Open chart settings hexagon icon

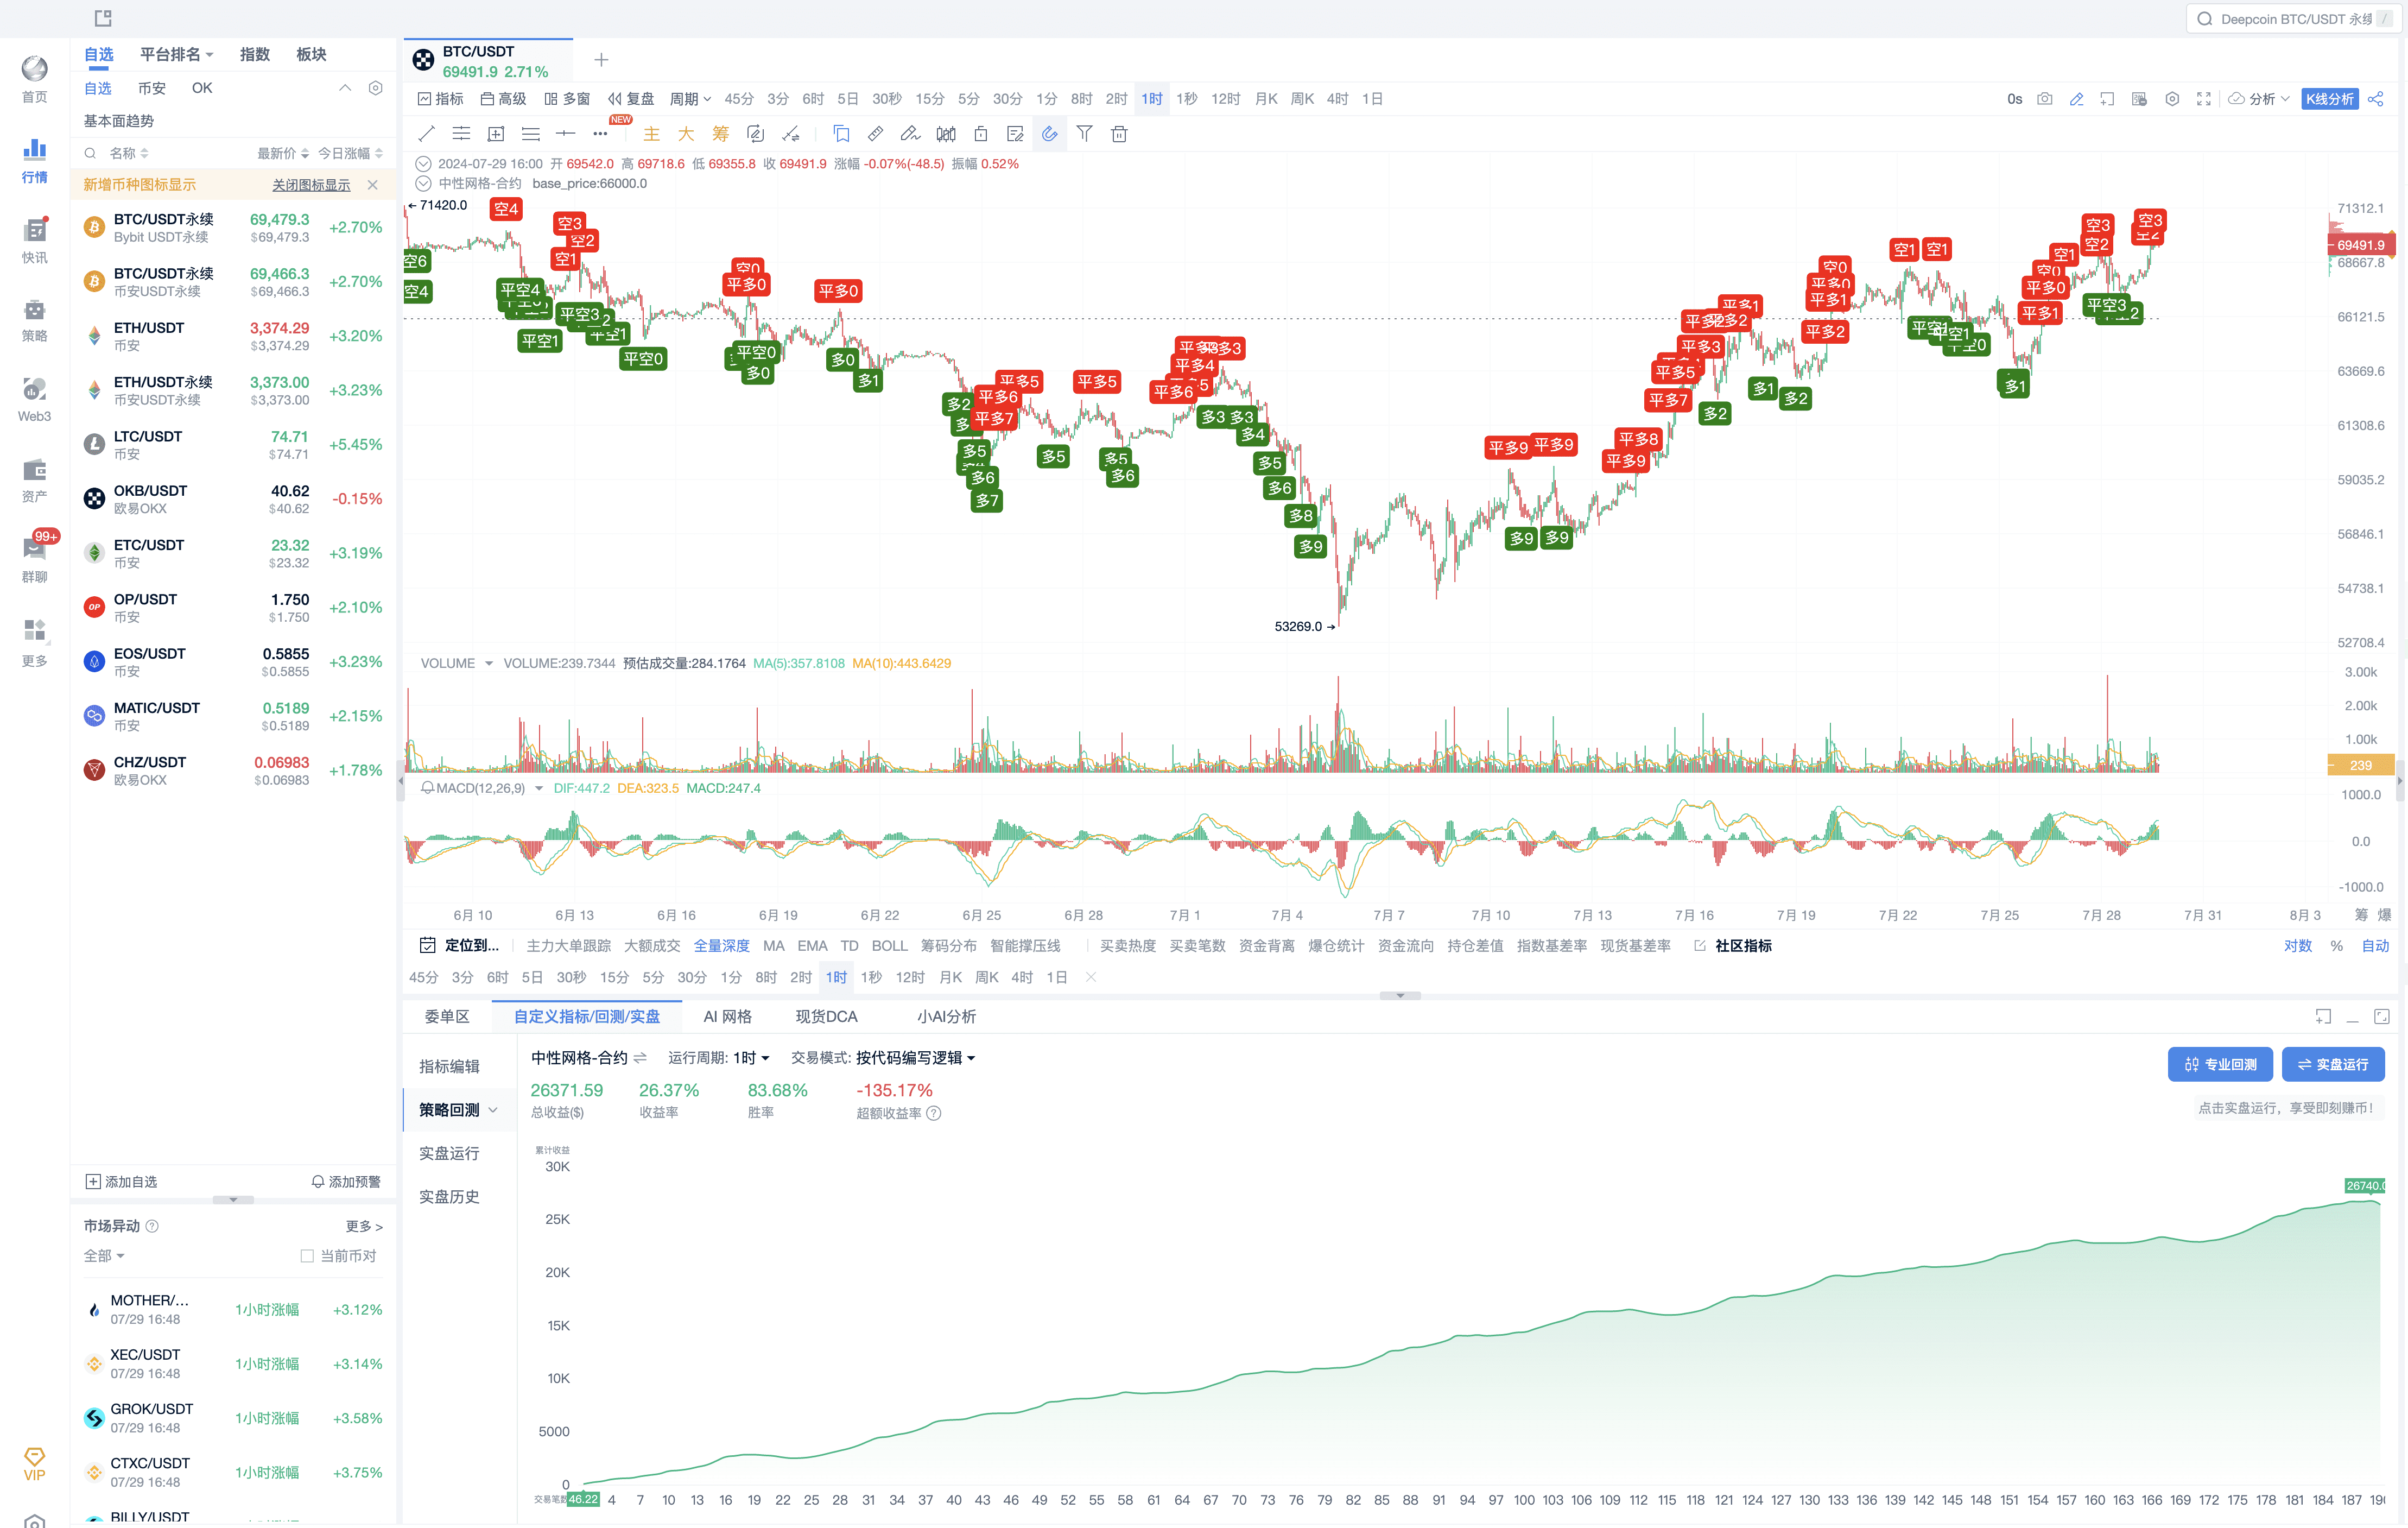(x=2172, y=99)
